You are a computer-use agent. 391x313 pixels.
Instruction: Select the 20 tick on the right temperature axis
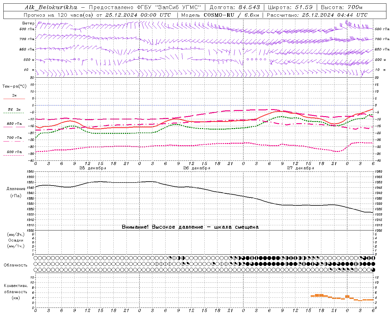377,78
